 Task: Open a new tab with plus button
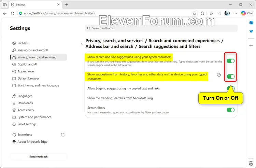click(66, 4)
